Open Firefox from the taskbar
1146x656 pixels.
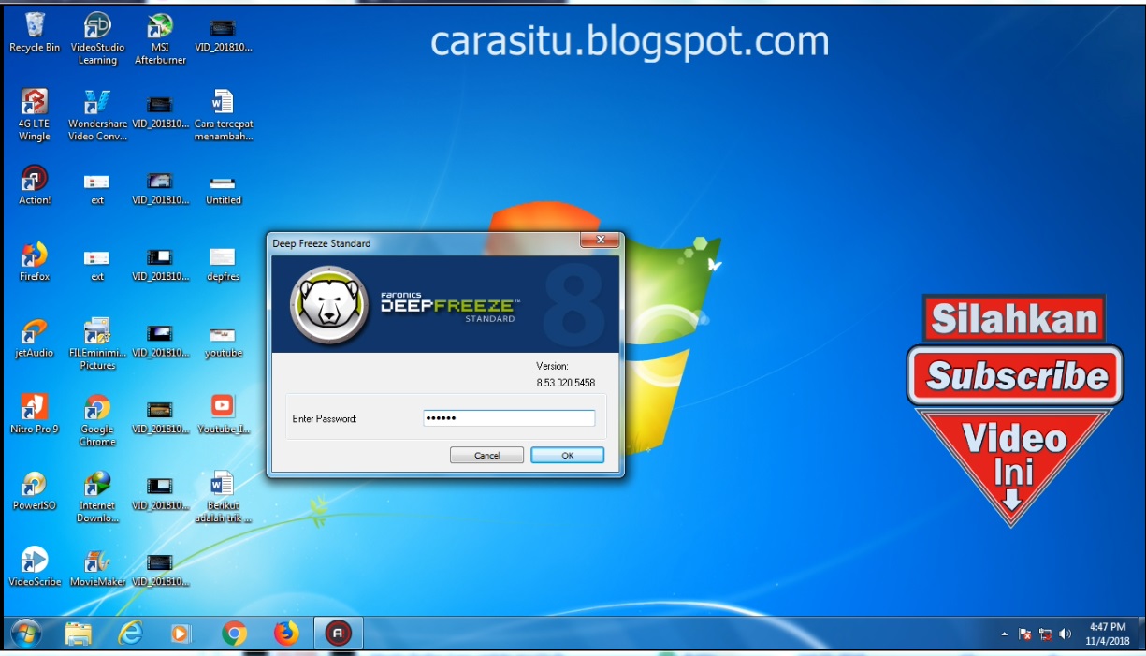pyautogui.click(x=285, y=634)
